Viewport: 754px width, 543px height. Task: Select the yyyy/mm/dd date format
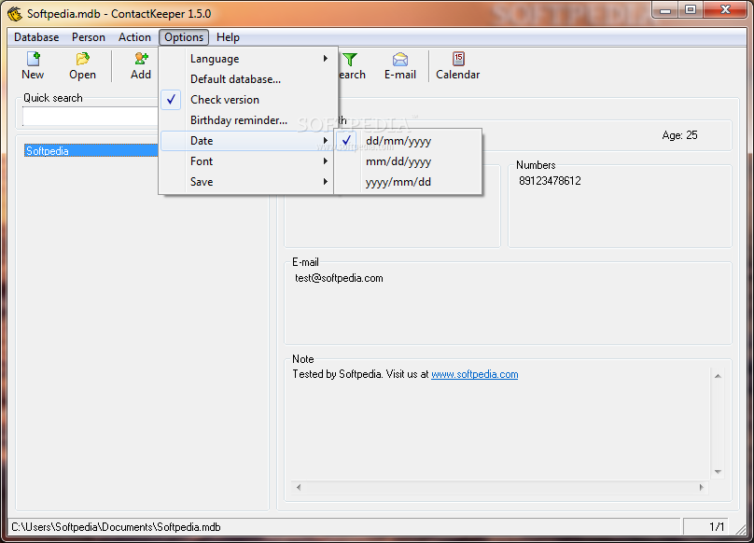click(x=408, y=182)
